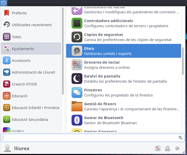Open the Còpies de seguretat backup icon
Image resolution: width=187 pixels, height=155 pixels.
tap(77, 37)
